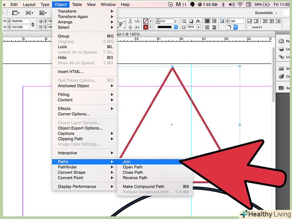Toggle the Auto-Fit checkbox
292x219 pixels.
pyautogui.click(x=249, y=27)
